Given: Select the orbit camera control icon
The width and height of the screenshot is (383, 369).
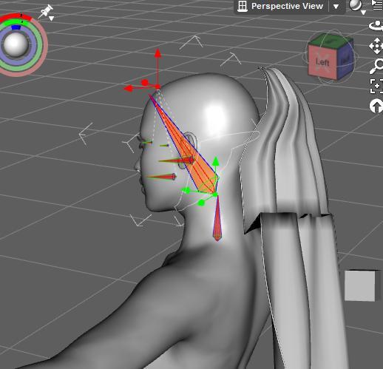Looking at the screenshot, I should pyautogui.click(x=376, y=26).
